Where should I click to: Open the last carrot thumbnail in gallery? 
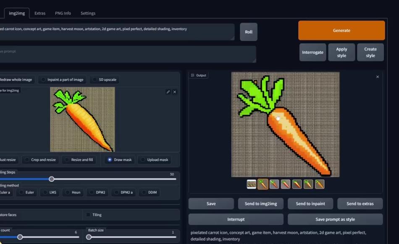tap(320, 184)
